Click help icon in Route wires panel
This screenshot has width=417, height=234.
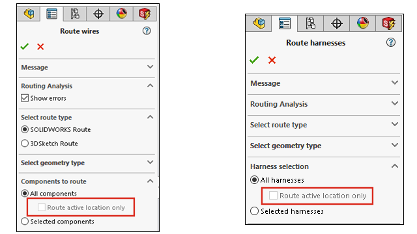147,31
